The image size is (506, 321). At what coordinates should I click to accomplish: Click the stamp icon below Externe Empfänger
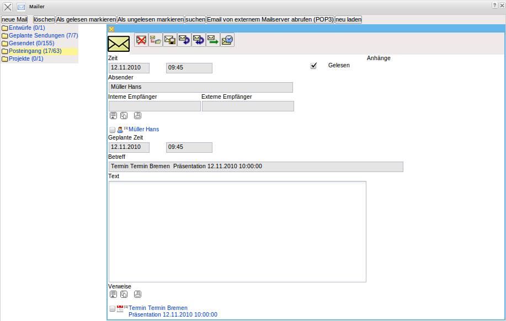click(137, 115)
